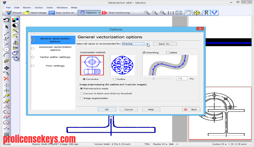The image size is (254, 147).
Task: Select Advanced vectorization options radio
Action: (x=33, y=48)
